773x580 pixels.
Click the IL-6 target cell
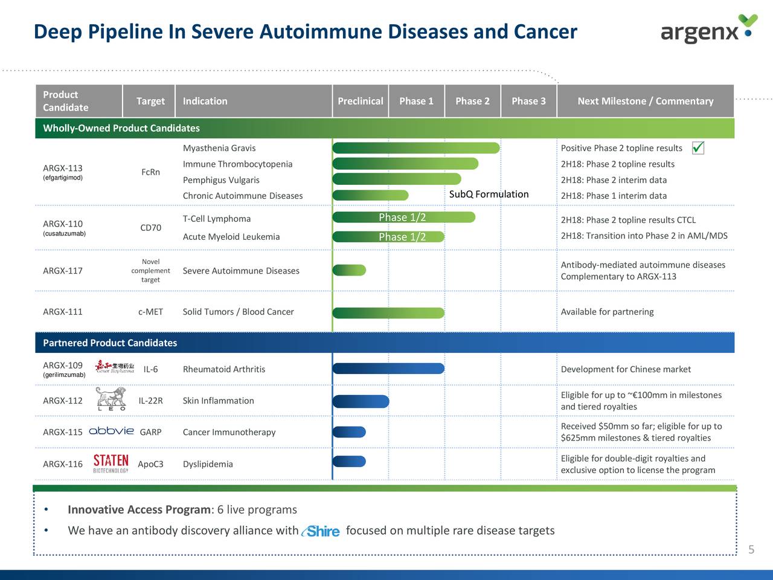click(150, 369)
